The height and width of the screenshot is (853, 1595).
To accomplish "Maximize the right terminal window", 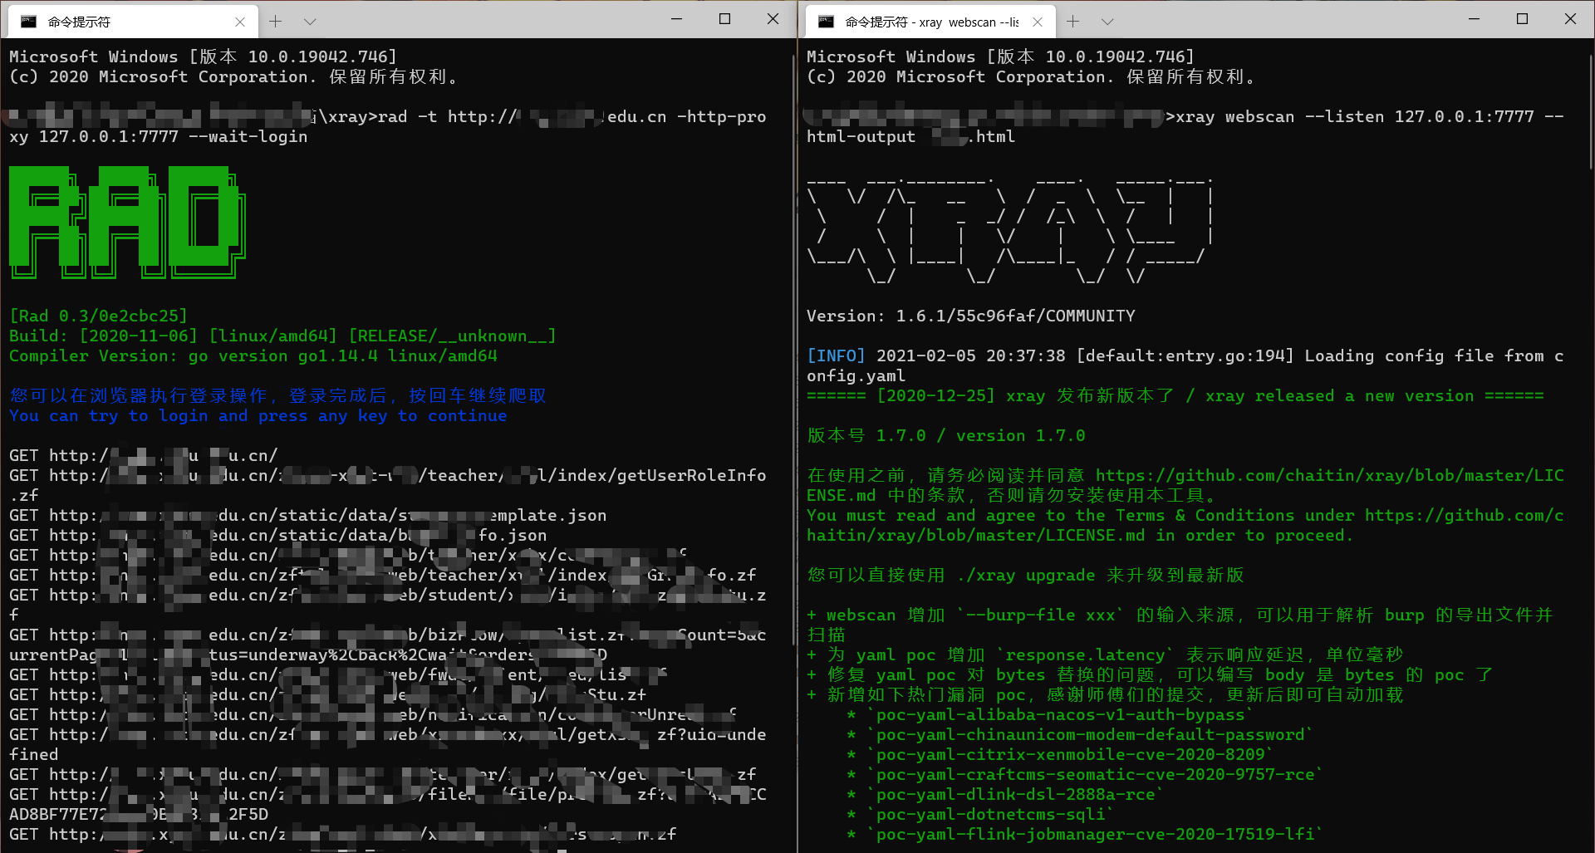I will pos(1522,19).
